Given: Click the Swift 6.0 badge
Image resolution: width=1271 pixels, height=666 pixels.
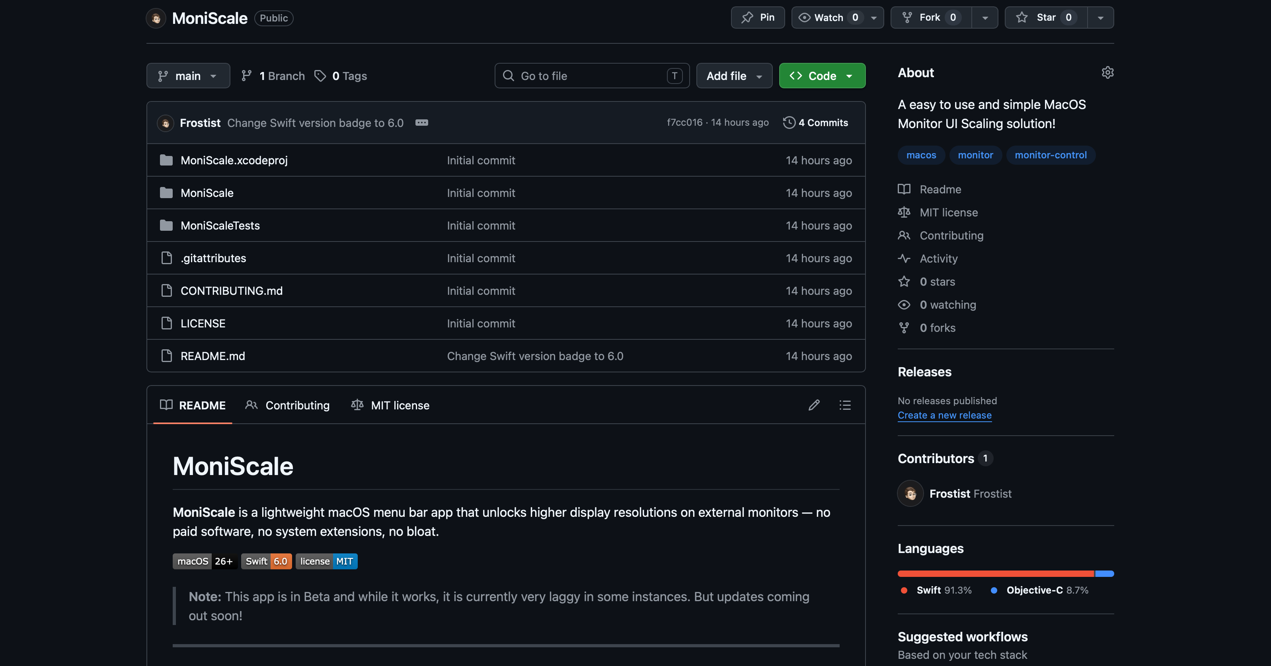Looking at the screenshot, I should (267, 561).
